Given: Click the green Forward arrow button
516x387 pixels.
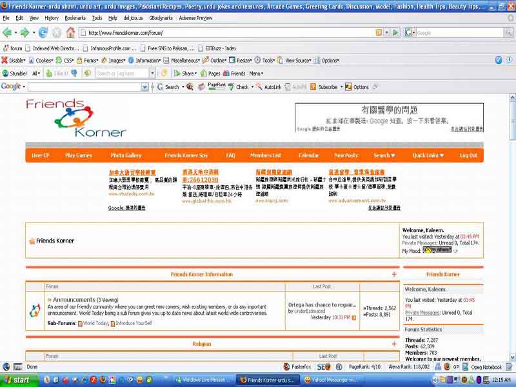Looking at the screenshot, I should (25, 33).
